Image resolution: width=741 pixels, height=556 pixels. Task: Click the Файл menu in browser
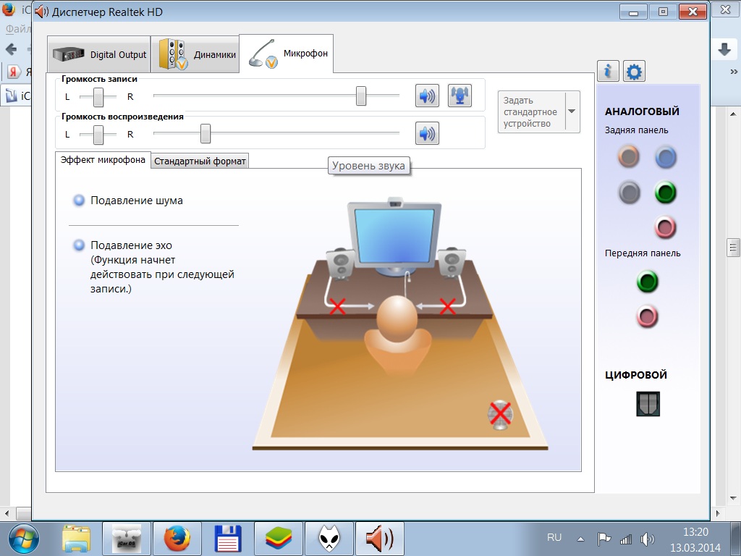[18, 29]
